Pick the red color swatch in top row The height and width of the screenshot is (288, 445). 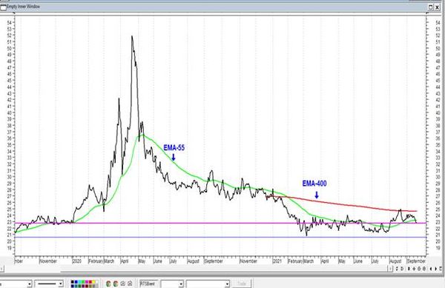click(90, 282)
